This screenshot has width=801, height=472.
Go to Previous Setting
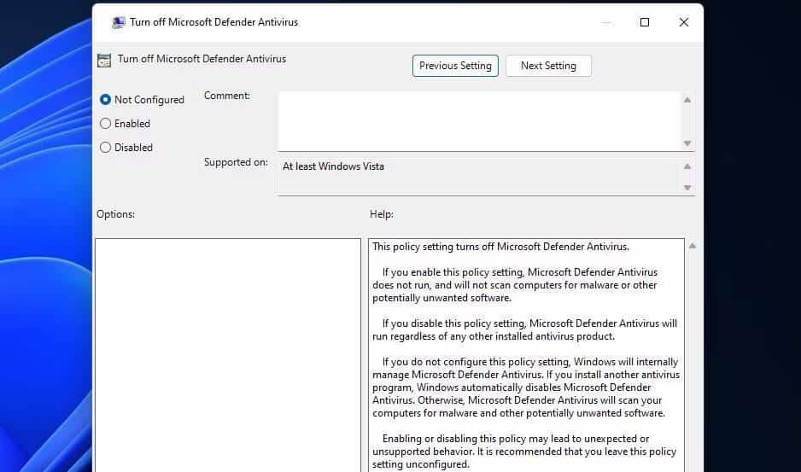coord(455,66)
